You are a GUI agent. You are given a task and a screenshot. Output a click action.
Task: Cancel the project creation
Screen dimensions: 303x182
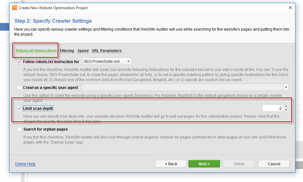tap(274, 164)
